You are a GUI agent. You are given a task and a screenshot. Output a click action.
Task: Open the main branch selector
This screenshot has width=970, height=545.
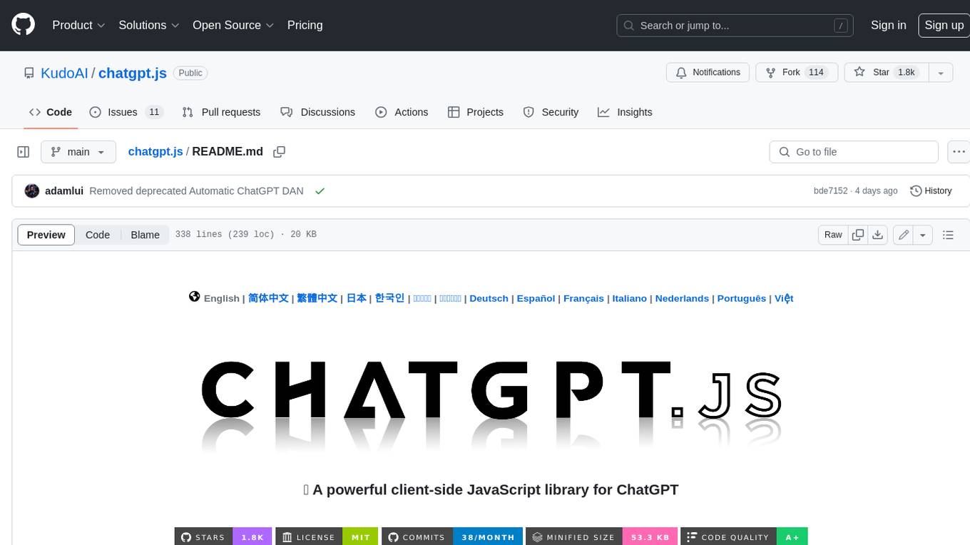pyautogui.click(x=78, y=152)
